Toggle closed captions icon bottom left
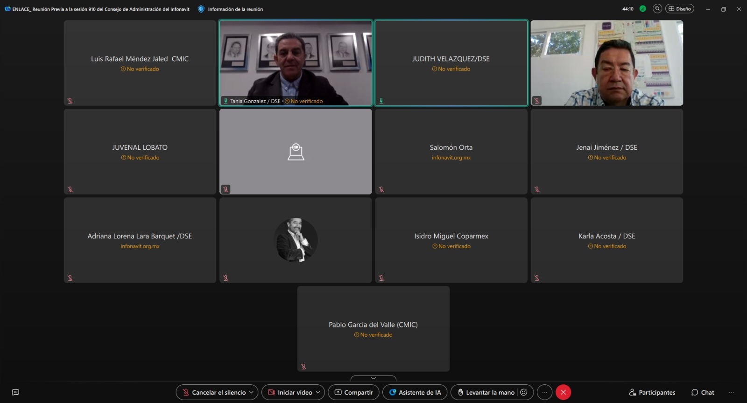747x403 pixels. [15, 392]
